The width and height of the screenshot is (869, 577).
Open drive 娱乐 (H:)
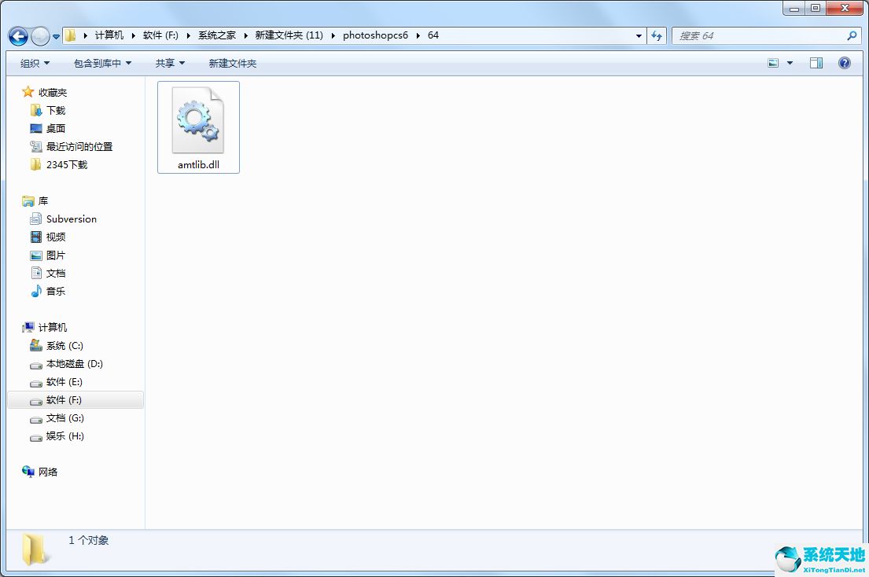(64, 436)
